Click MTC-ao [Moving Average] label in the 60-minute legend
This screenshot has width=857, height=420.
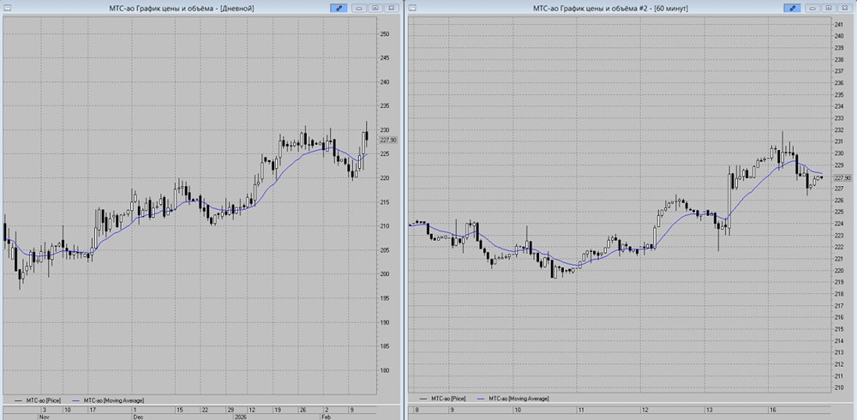518,399
